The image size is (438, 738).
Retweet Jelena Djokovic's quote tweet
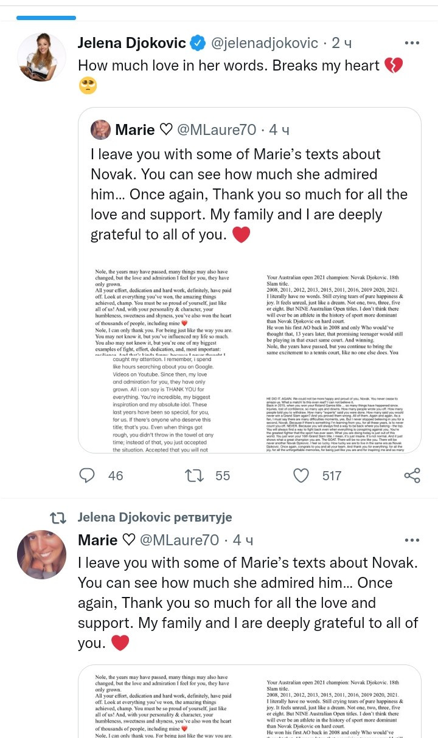(x=194, y=475)
